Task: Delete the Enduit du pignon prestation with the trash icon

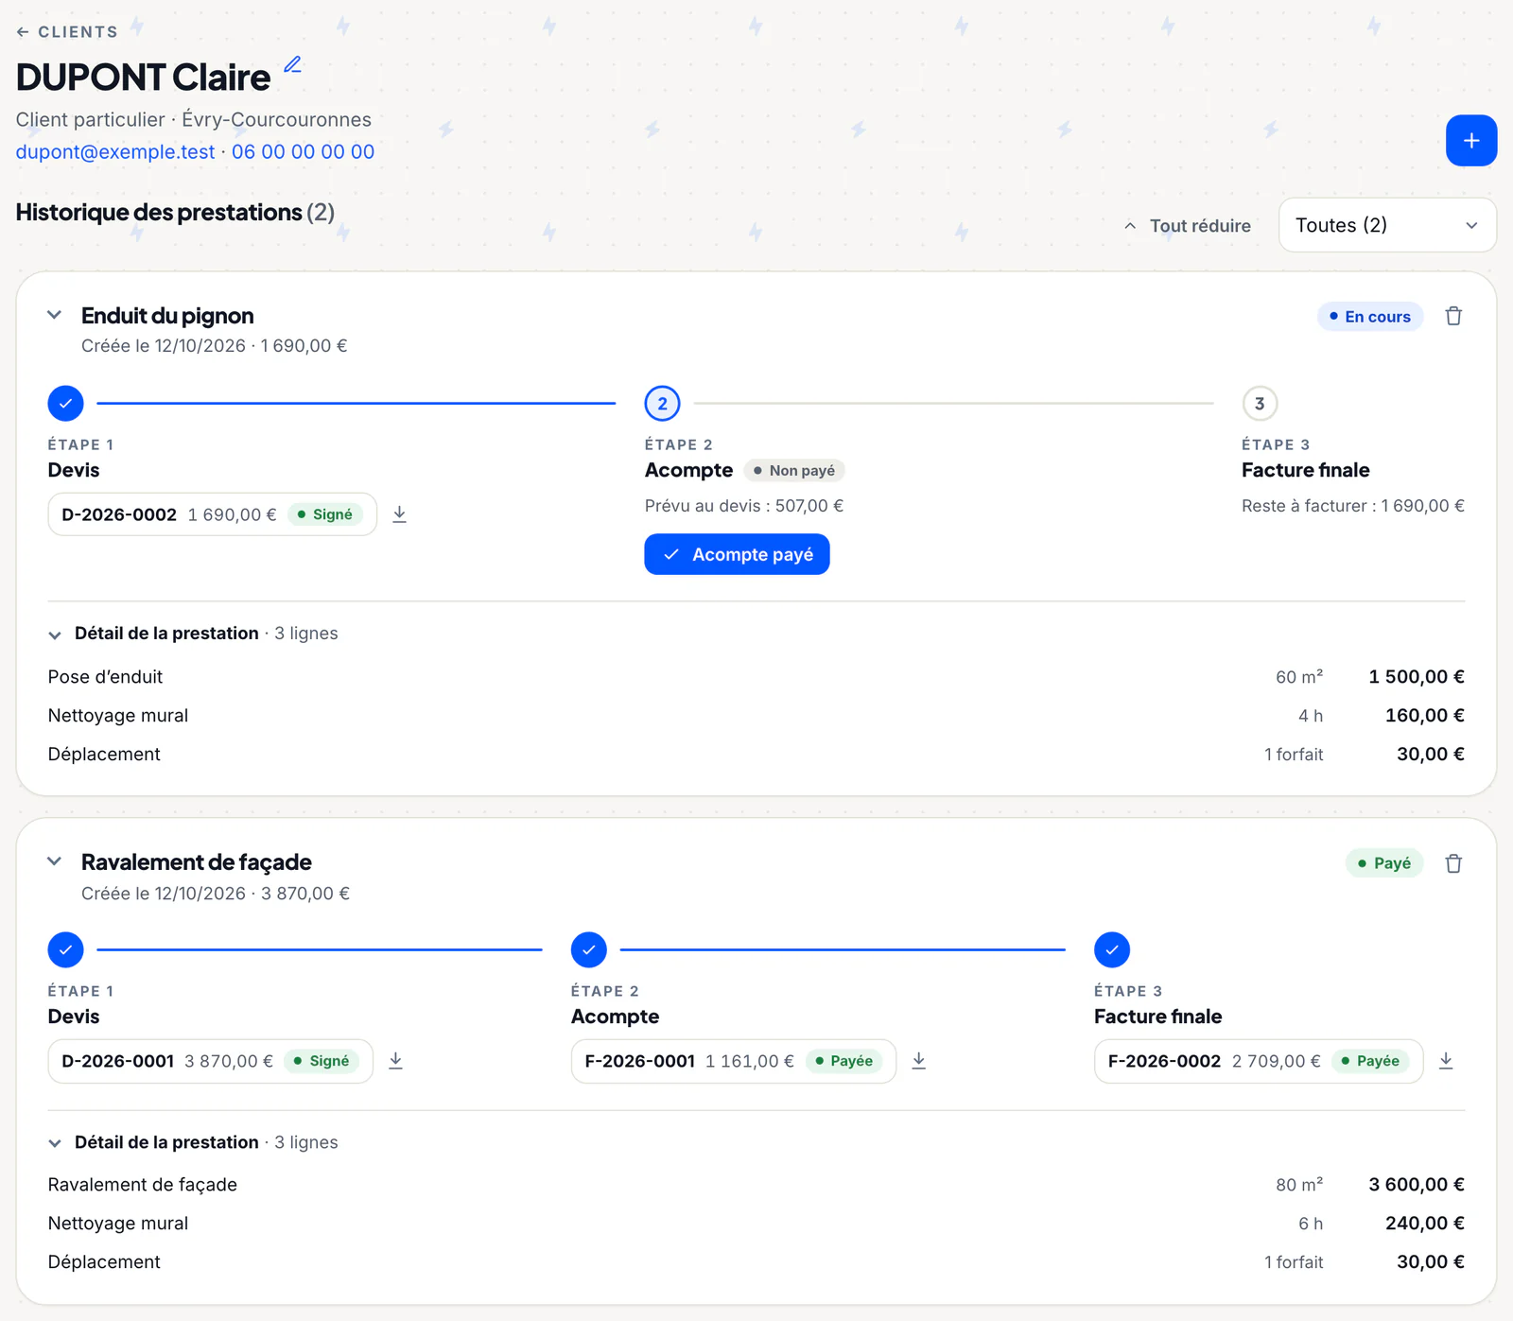Action: 1453,316
